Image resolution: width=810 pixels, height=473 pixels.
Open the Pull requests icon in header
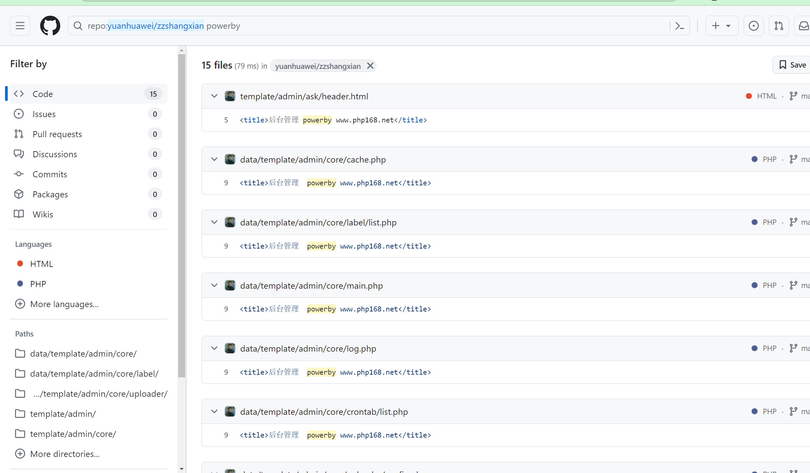779,26
